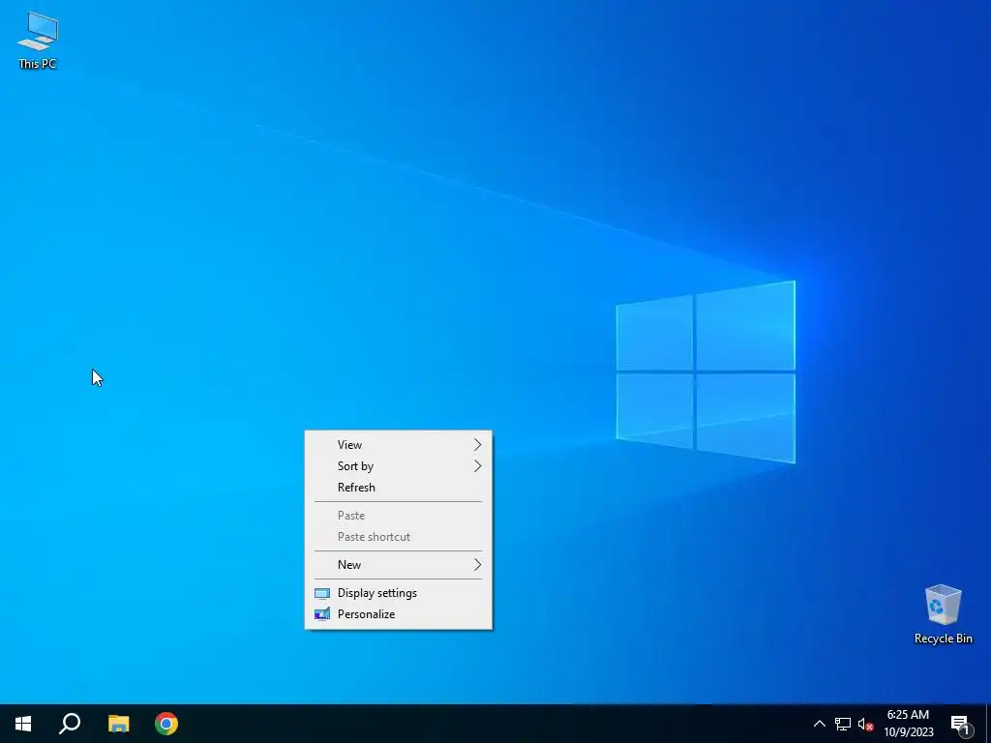Select the Recycle Bin desktop icon
The image size is (991, 743).
943,614
